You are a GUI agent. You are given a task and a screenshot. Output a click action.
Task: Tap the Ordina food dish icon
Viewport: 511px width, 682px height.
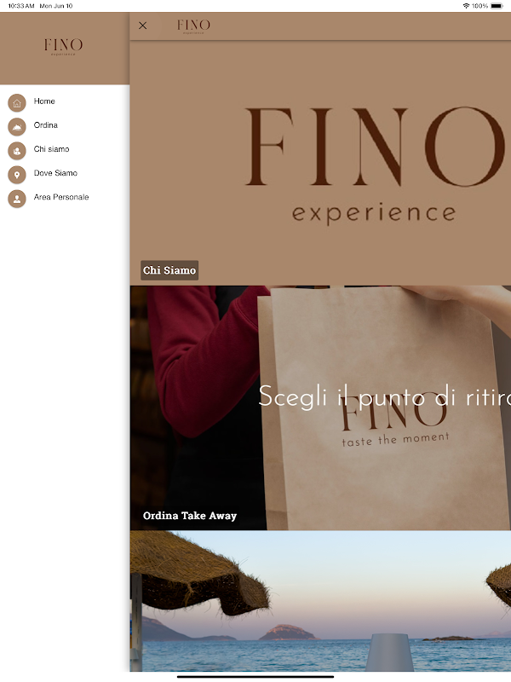click(17, 127)
